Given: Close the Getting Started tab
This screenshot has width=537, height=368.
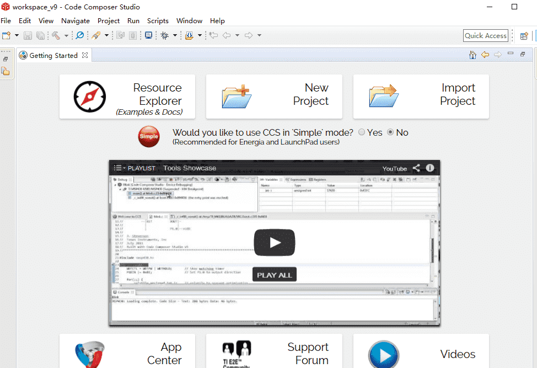Looking at the screenshot, I should 85,55.
